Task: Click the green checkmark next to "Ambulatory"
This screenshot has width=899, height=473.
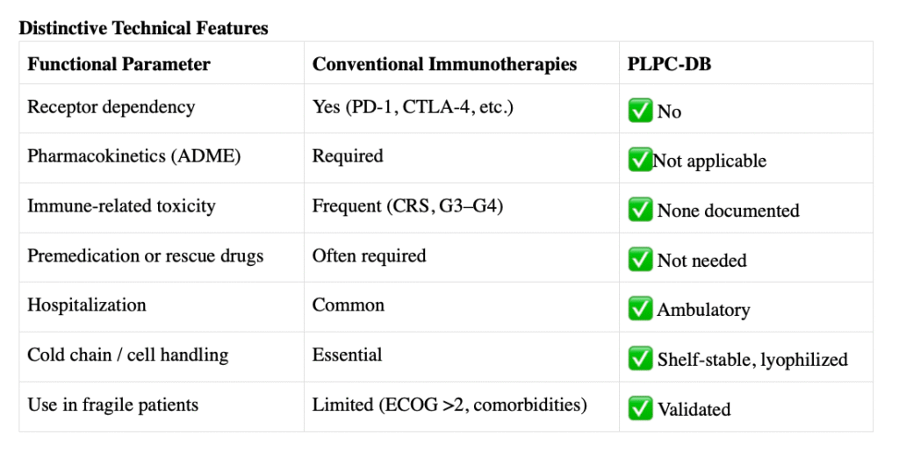Action: [640, 308]
